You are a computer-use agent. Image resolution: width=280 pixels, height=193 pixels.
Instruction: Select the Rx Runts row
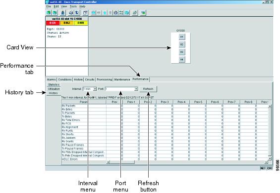point(165,131)
